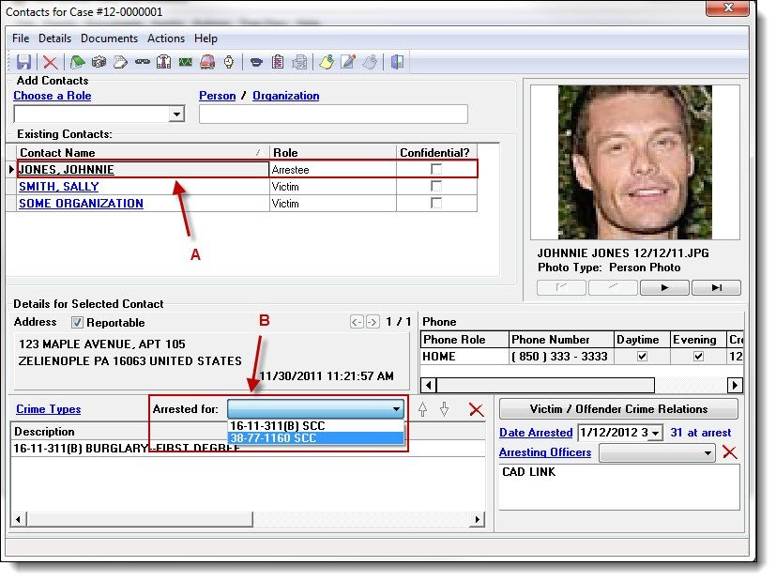Open the Actions menu

pos(166,38)
